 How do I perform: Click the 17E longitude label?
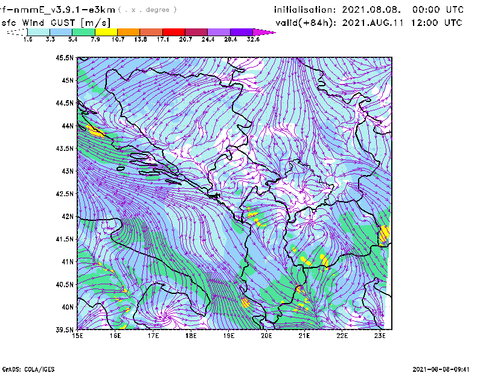153,336
